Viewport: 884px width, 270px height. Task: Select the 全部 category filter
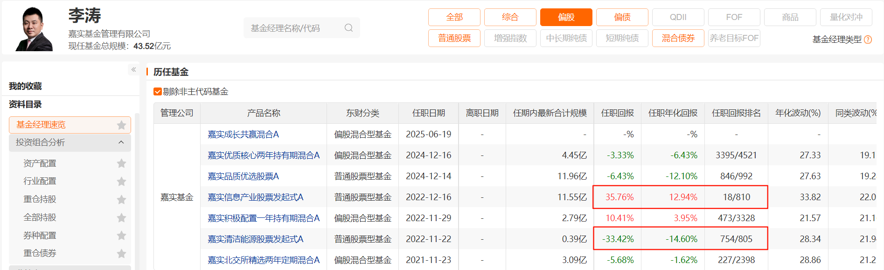pyautogui.click(x=454, y=17)
